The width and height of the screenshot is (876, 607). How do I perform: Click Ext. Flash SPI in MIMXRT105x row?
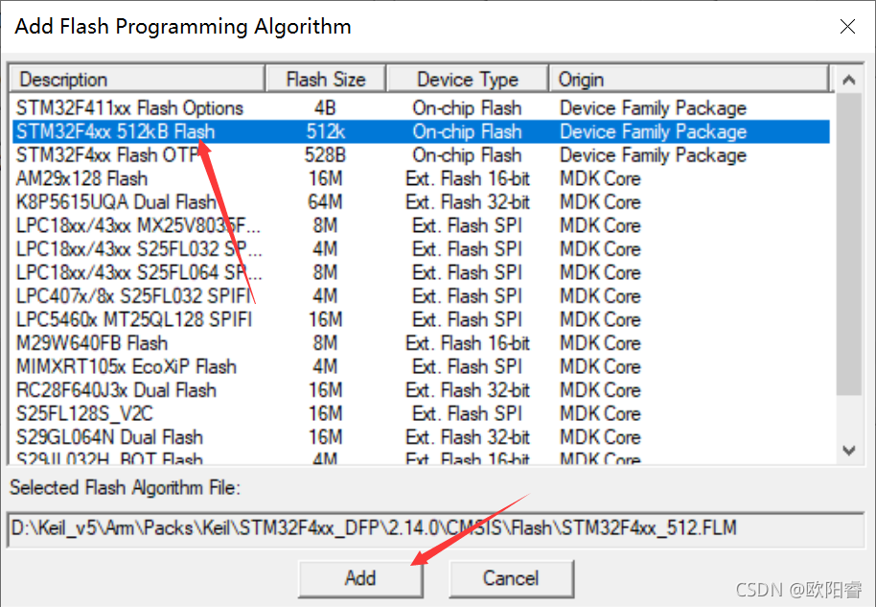pyautogui.click(x=467, y=366)
